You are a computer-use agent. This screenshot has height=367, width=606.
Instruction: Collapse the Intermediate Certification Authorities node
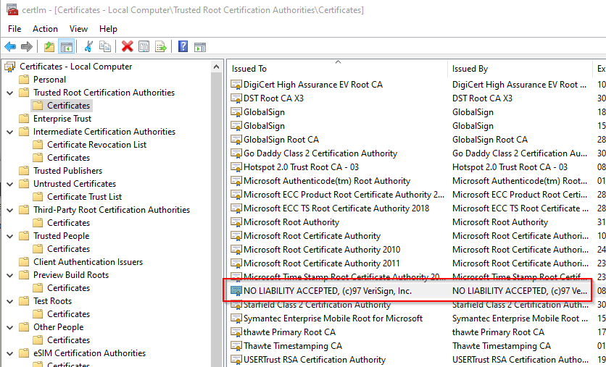[10, 132]
